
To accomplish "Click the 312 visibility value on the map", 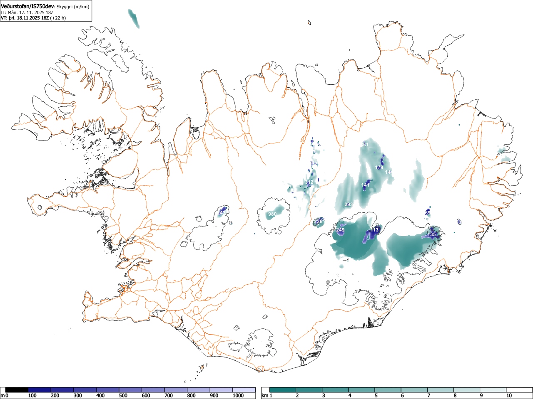I will coord(309,182).
